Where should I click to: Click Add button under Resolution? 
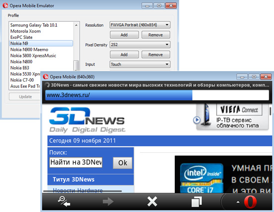(x=124, y=35)
